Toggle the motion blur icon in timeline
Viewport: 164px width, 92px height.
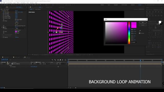63,60
